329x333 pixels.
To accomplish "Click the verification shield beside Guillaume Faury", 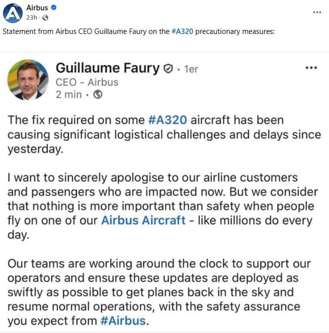I will point(167,69).
